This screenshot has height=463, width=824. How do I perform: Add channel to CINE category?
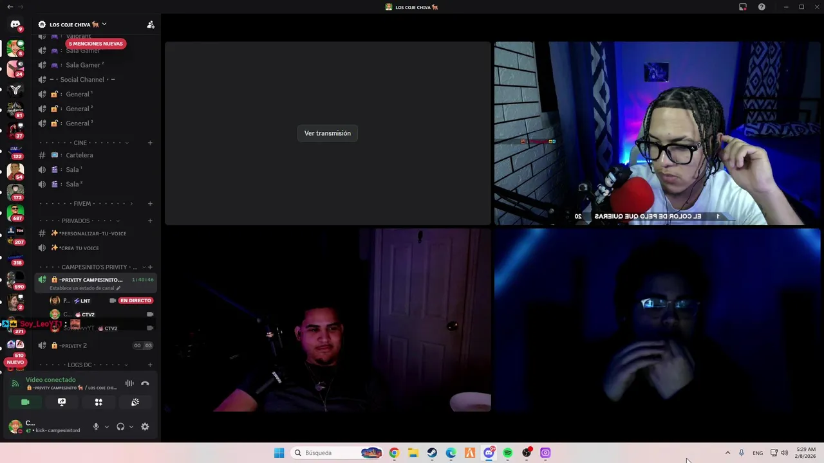150,143
